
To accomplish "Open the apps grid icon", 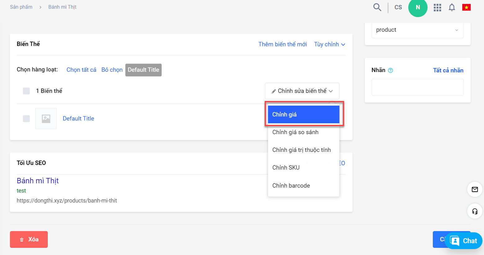I will pyautogui.click(x=437, y=7).
